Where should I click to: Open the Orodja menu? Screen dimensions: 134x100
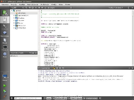(x=54, y=5)
